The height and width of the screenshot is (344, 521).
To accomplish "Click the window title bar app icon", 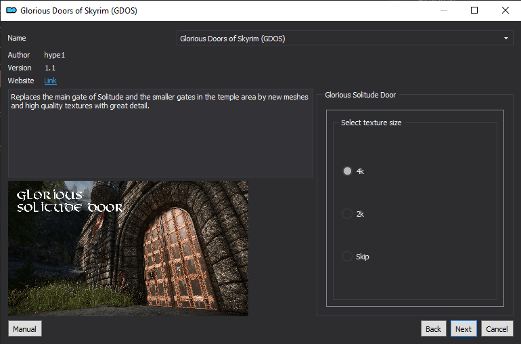I will 12,11.
